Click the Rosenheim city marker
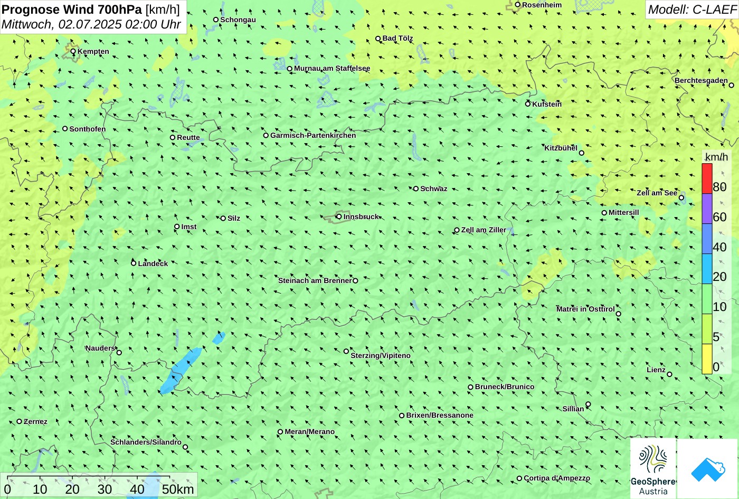Viewport: 739px width, 499px height. tap(518, 5)
